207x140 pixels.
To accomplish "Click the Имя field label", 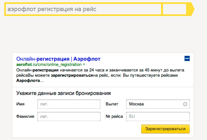I will point(20,104).
